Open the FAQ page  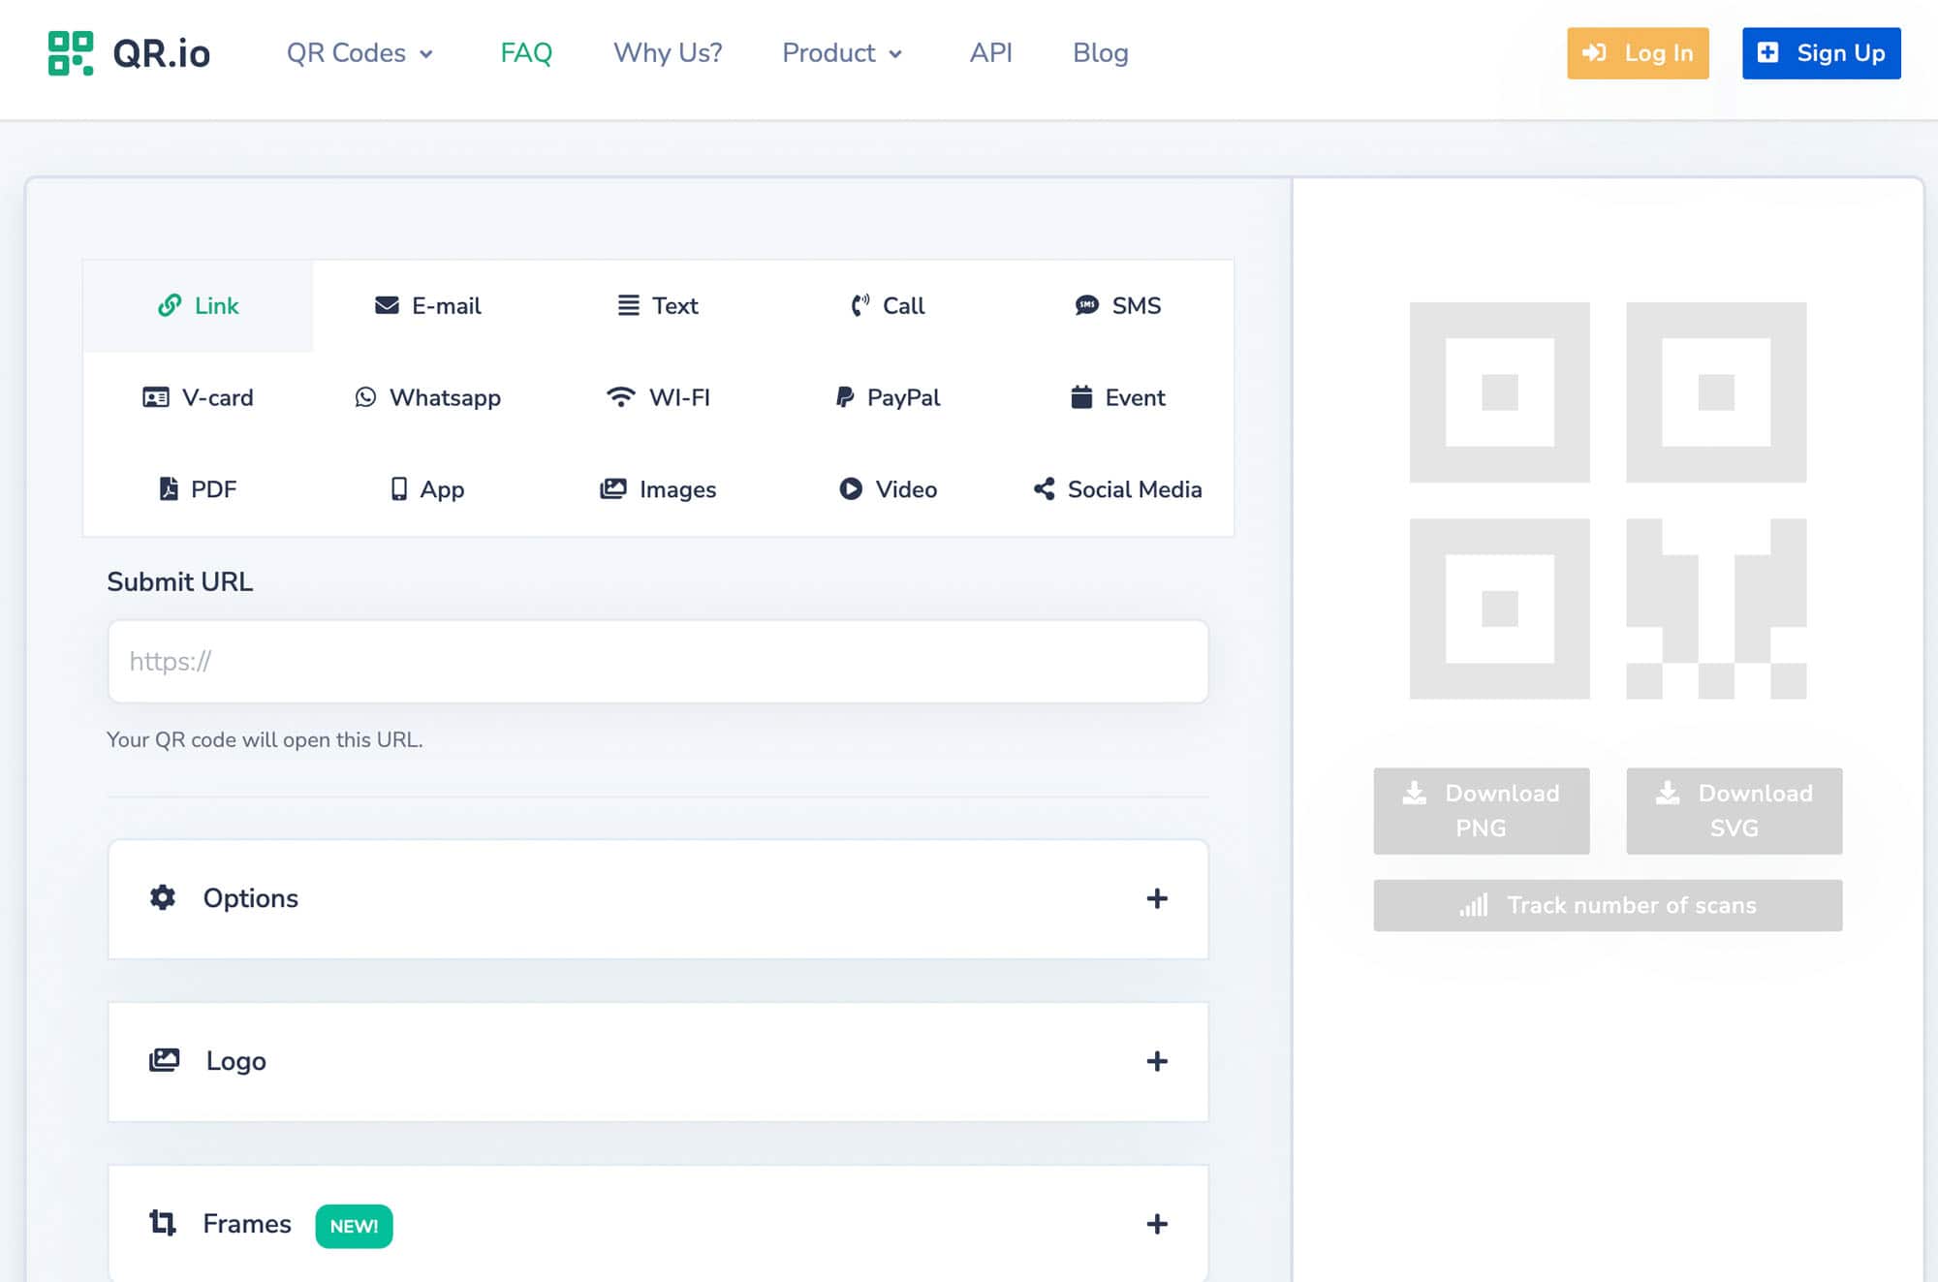coord(526,53)
